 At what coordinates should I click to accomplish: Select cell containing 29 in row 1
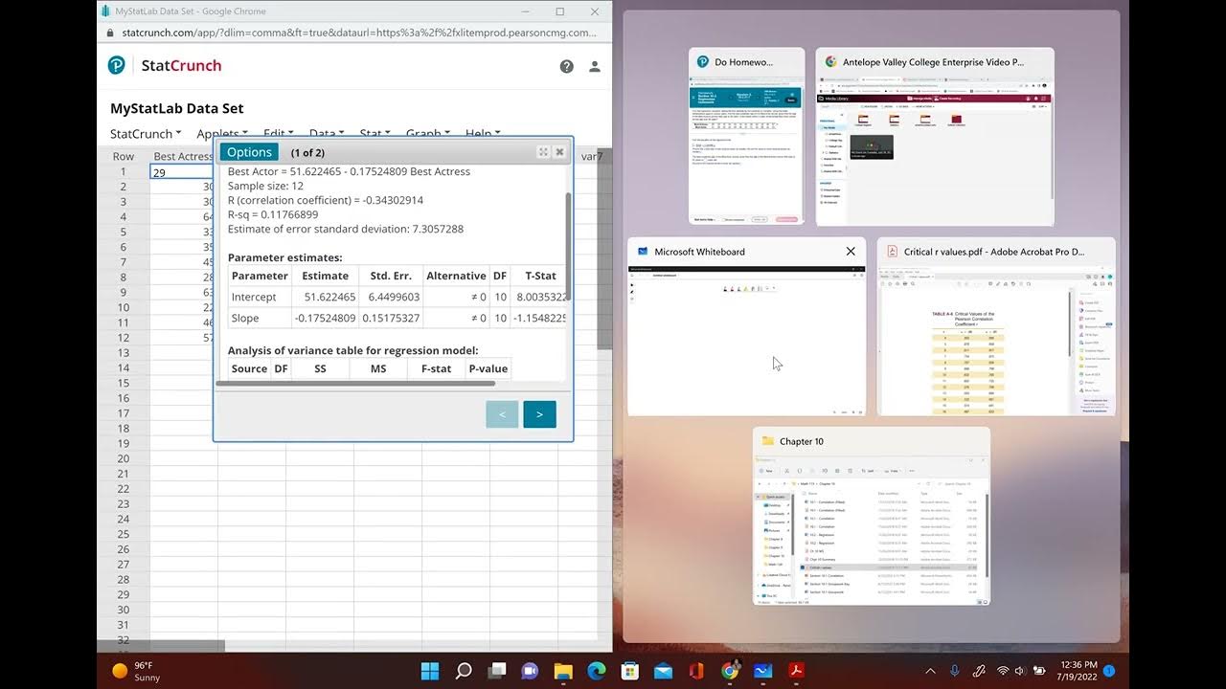[x=182, y=172]
